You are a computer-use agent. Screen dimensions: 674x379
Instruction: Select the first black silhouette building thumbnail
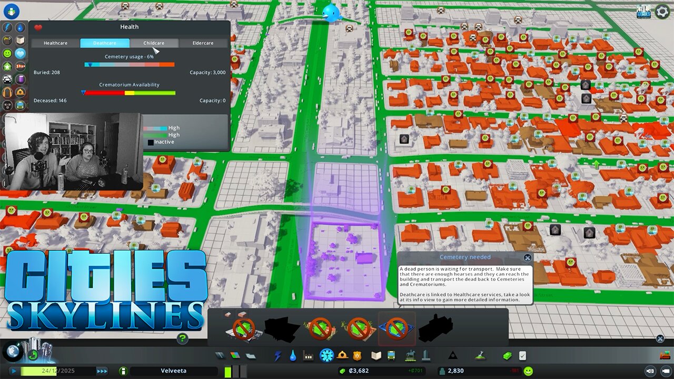click(282, 329)
